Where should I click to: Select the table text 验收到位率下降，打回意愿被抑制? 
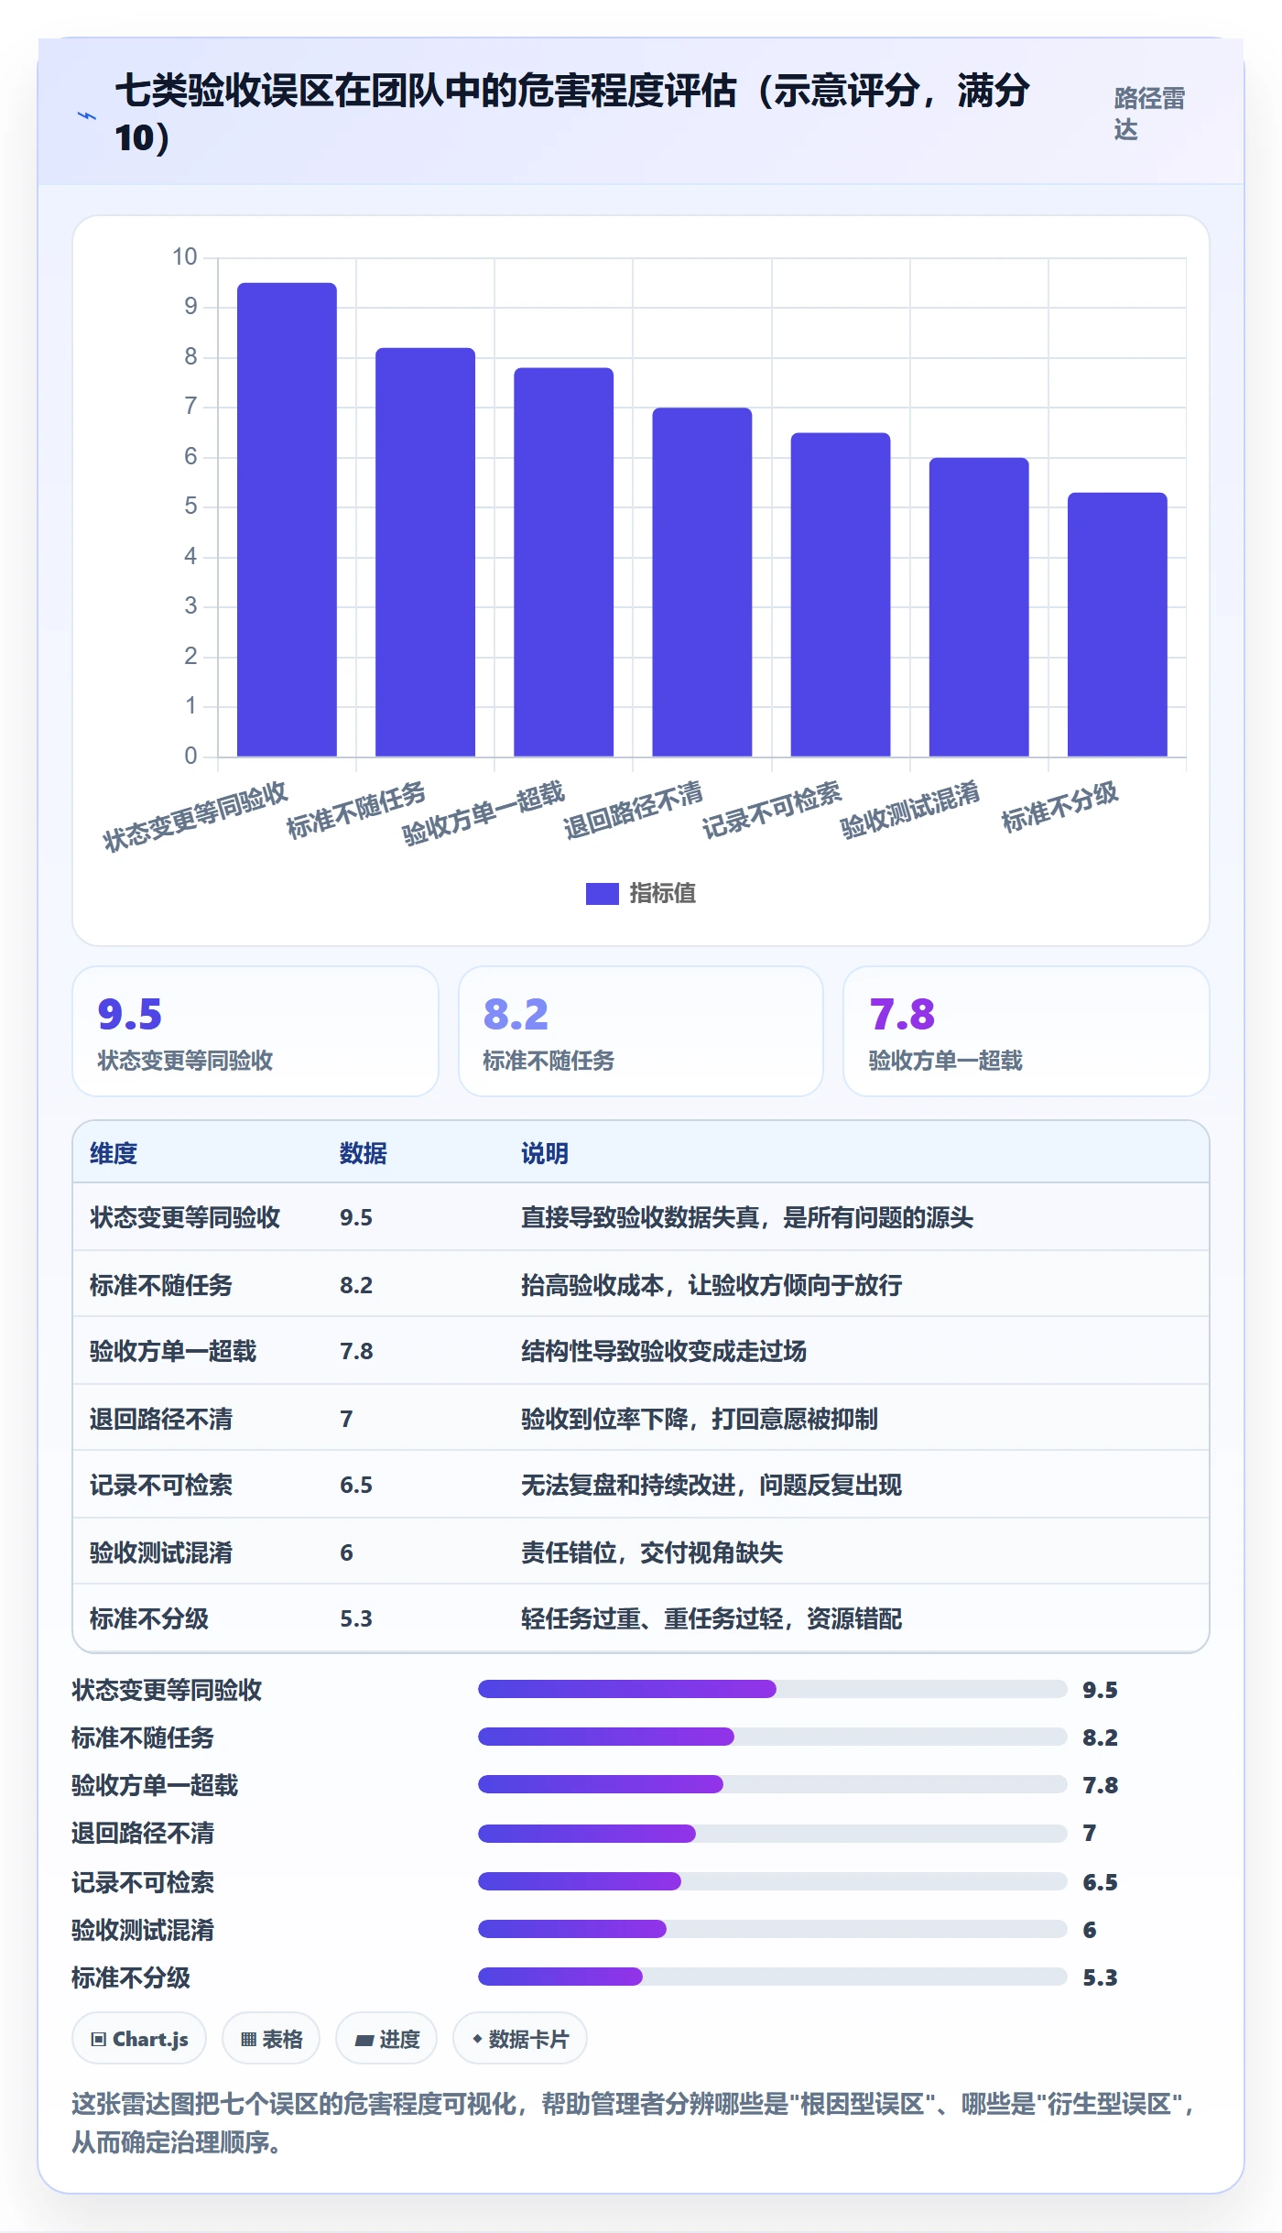click(x=700, y=1419)
